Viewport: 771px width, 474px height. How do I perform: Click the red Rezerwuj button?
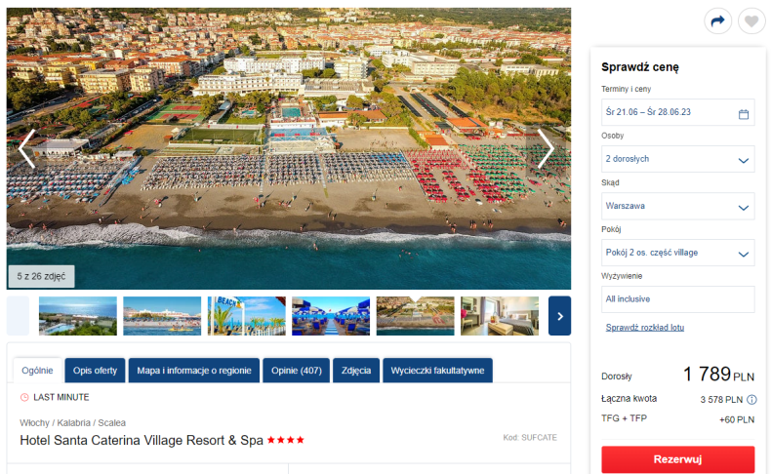(677, 459)
